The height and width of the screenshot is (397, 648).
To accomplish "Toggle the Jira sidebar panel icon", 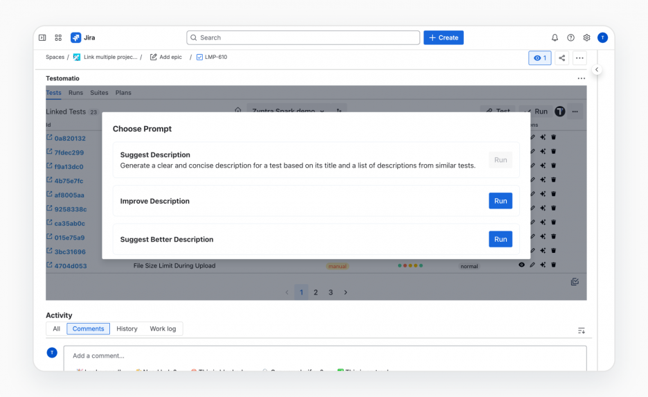I will (42, 37).
